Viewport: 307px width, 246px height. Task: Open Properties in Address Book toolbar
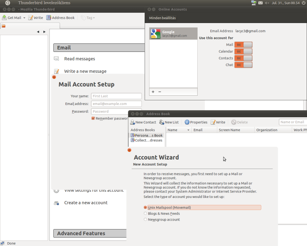(x=196, y=122)
